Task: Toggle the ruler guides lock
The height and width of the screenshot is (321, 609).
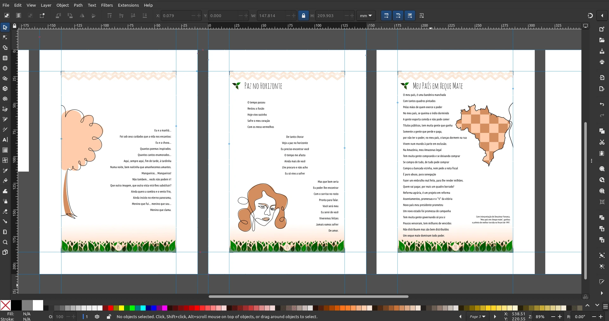Action: (14, 26)
